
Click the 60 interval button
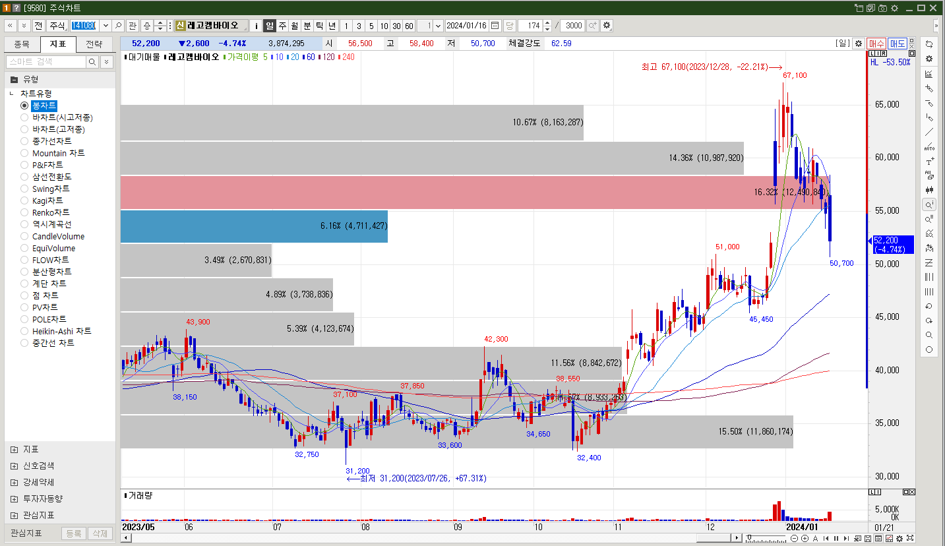point(409,26)
